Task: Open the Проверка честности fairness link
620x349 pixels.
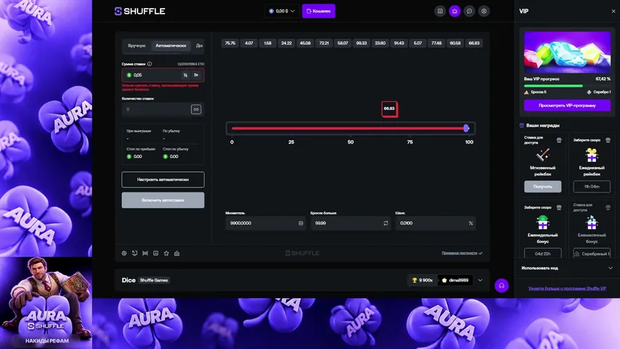Action: click(462, 253)
